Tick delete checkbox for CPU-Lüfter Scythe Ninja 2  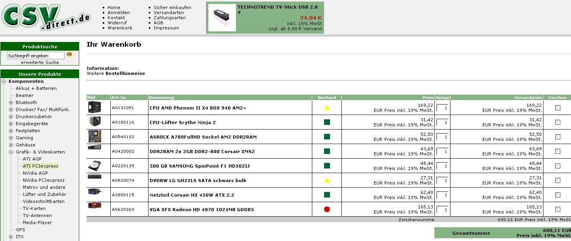point(558,122)
